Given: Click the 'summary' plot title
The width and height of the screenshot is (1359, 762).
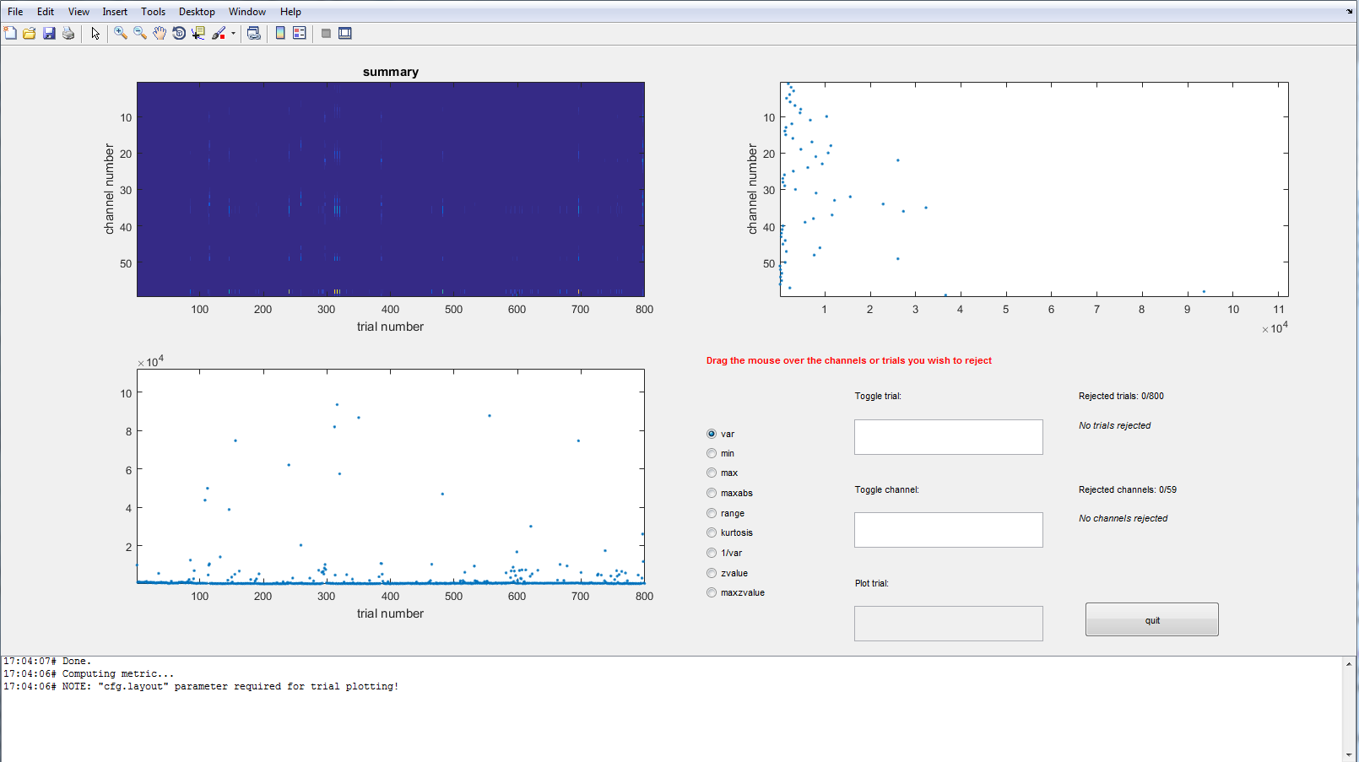Looking at the screenshot, I should [x=391, y=72].
